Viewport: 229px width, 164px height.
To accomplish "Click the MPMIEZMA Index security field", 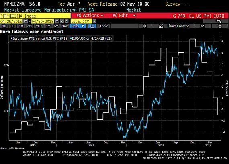I will tap(35, 16).
